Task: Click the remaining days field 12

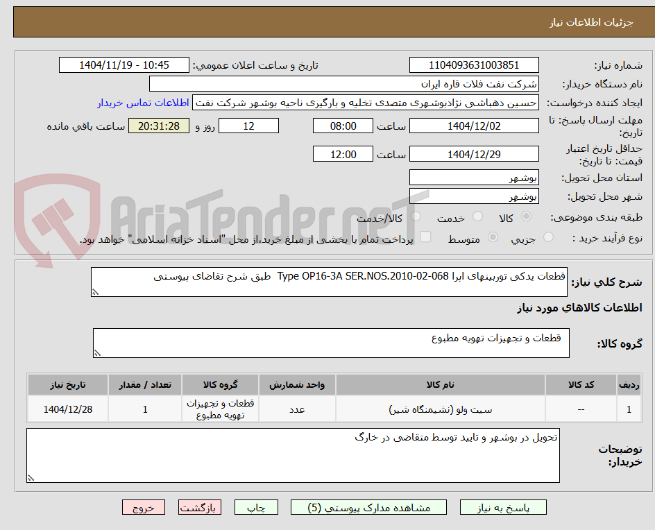Action: coord(248,126)
